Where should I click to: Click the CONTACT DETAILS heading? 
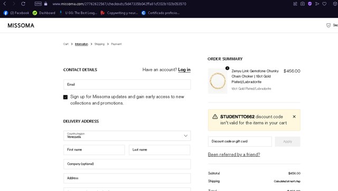pyautogui.click(x=80, y=69)
